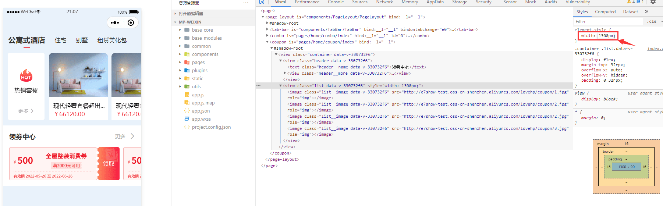Select the header__name text node
The width and height of the screenshot is (663, 206).
356,67
